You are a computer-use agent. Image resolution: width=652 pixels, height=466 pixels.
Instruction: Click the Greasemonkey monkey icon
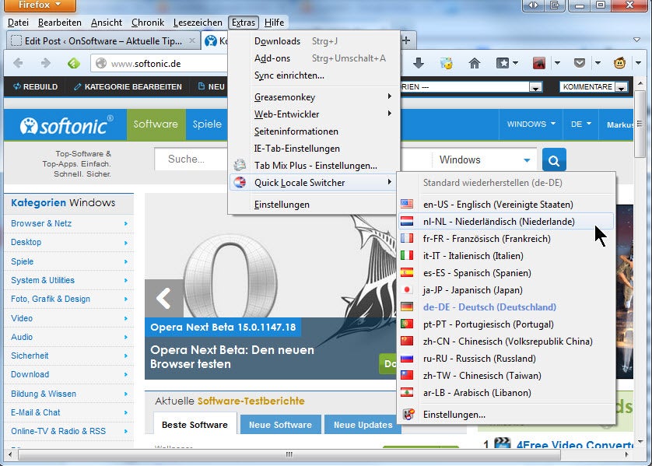(620, 63)
